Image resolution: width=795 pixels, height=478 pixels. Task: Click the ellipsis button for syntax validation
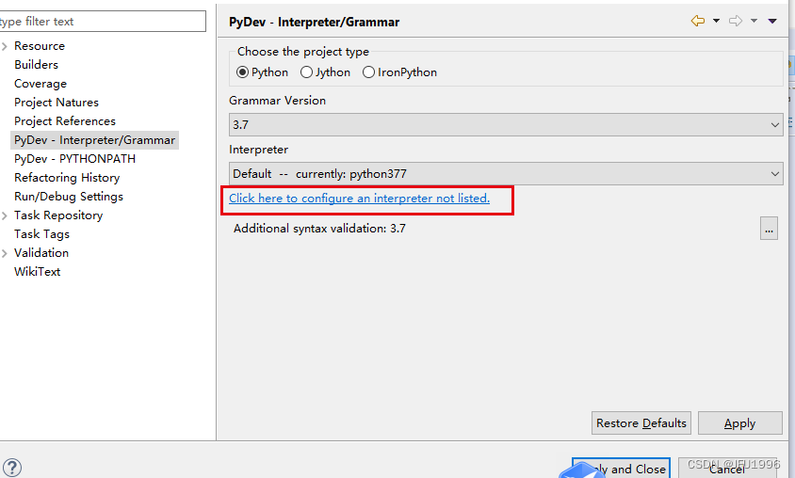[769, 229]
